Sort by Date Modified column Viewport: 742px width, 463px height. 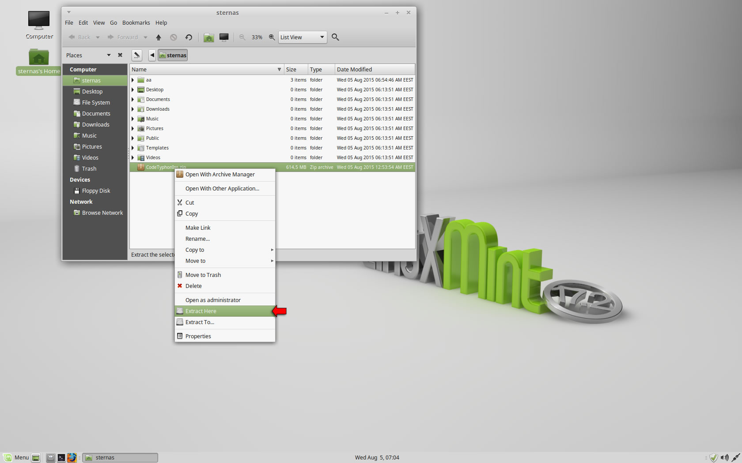pos(375,69)
